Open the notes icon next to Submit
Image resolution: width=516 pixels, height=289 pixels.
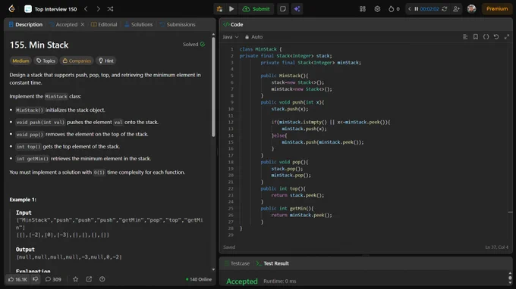(x=283, y=9)
